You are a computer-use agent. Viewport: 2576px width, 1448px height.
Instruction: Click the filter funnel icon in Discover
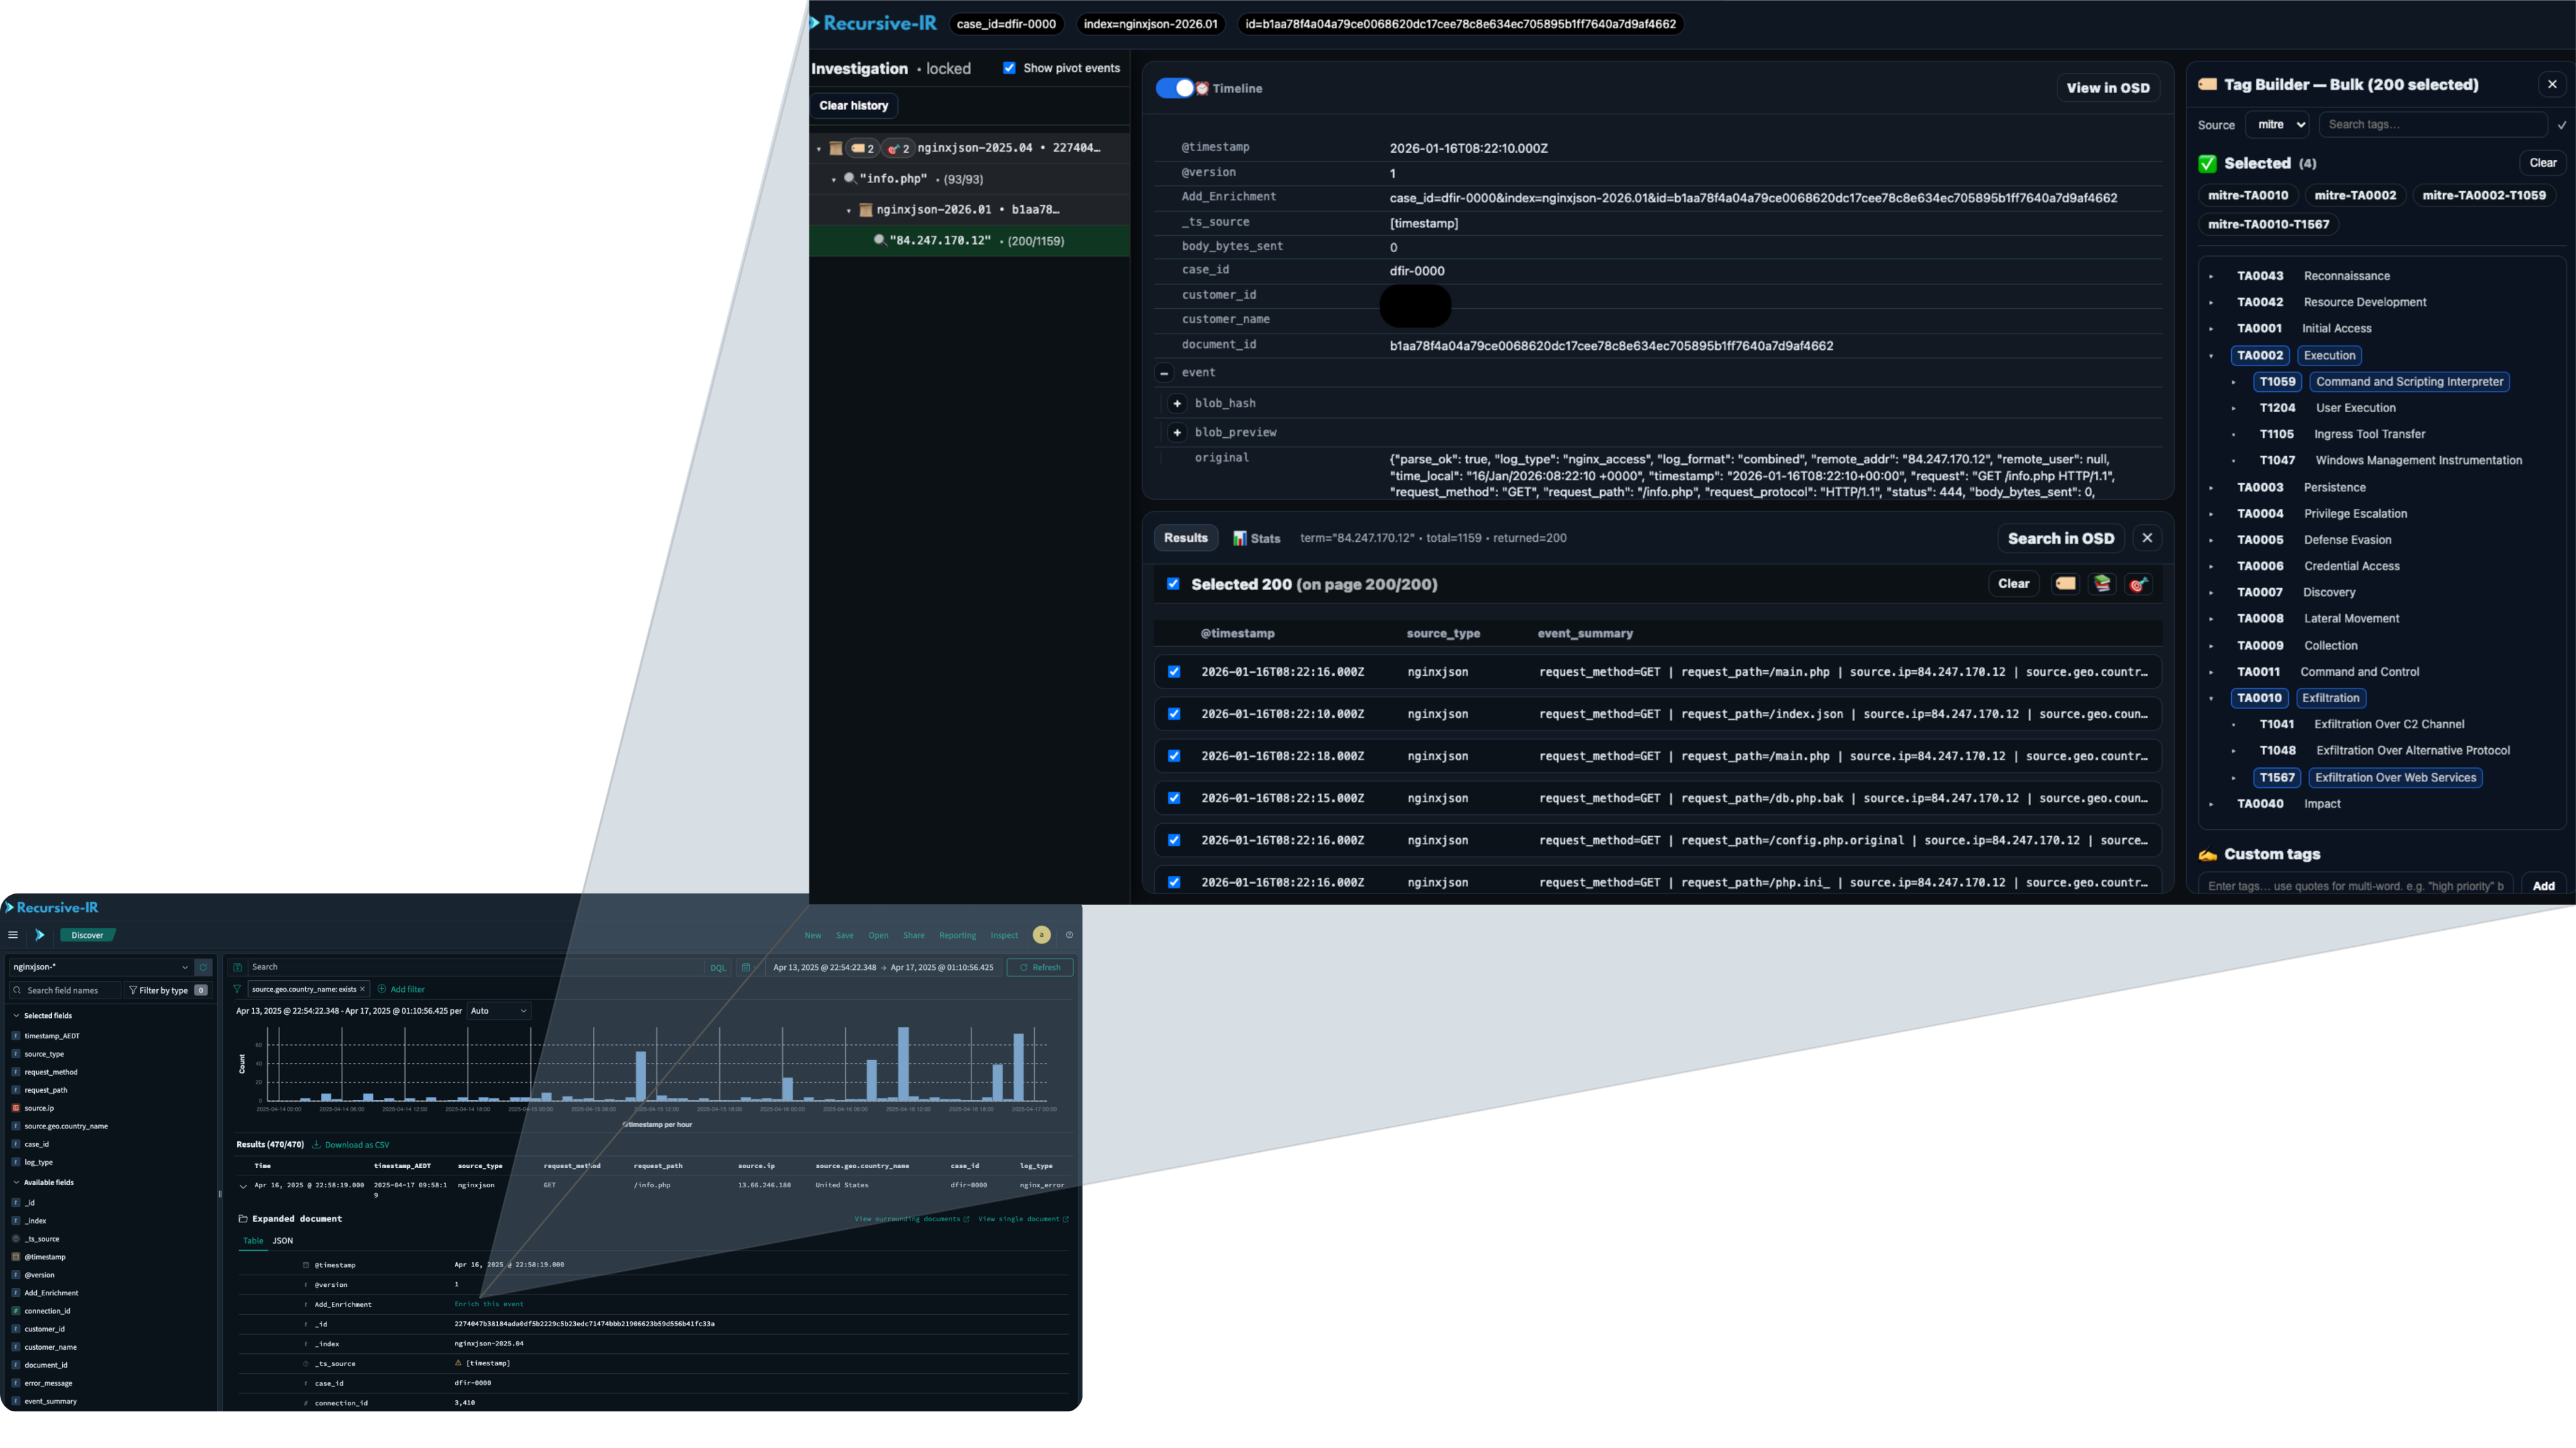237,989
